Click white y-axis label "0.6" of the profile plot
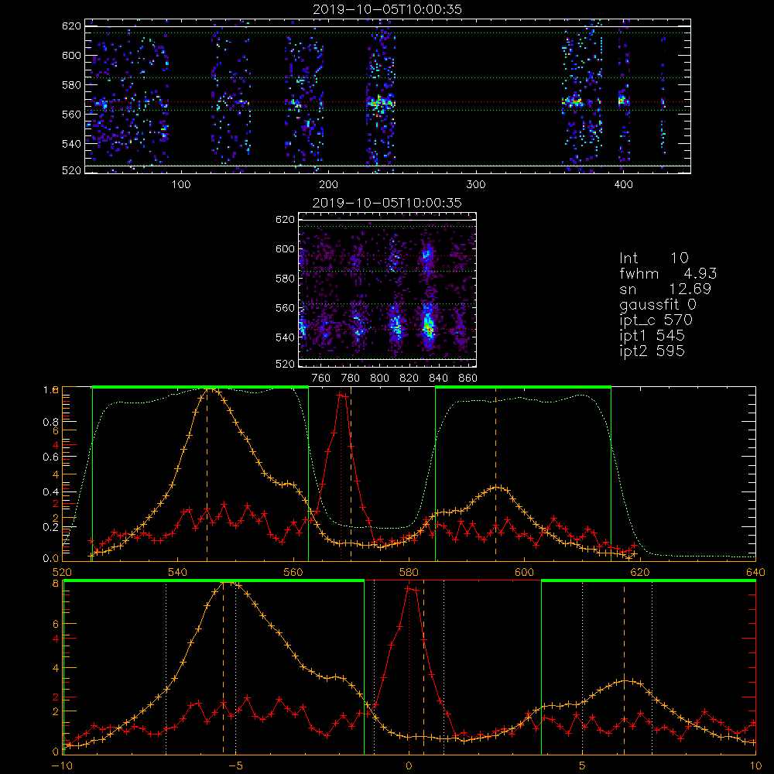The height and width of the screenshot is (774, 774). point(50,457)
